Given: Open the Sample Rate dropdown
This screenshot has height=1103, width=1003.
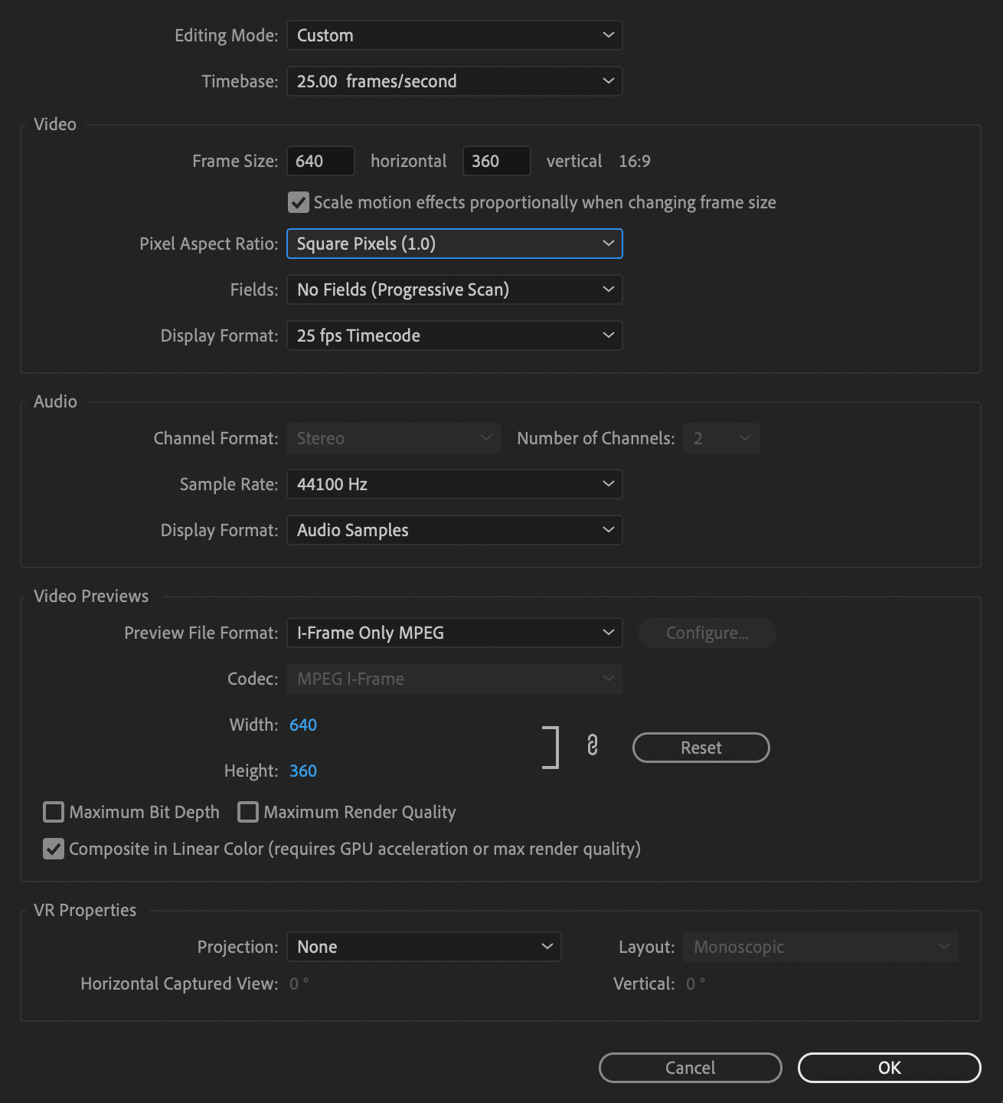Looking at the screenshot, I should [454, 484].
